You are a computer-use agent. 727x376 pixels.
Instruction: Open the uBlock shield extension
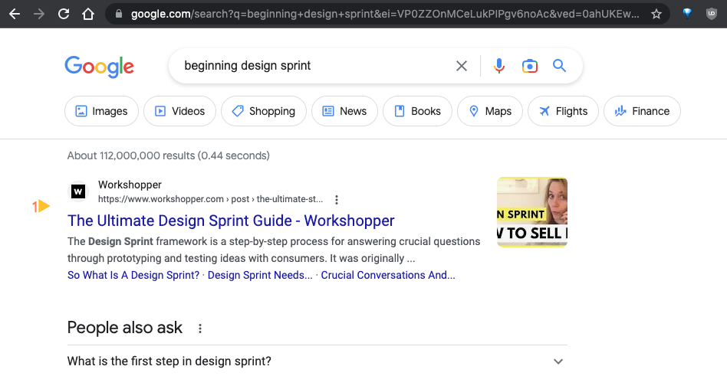[711, 14]
